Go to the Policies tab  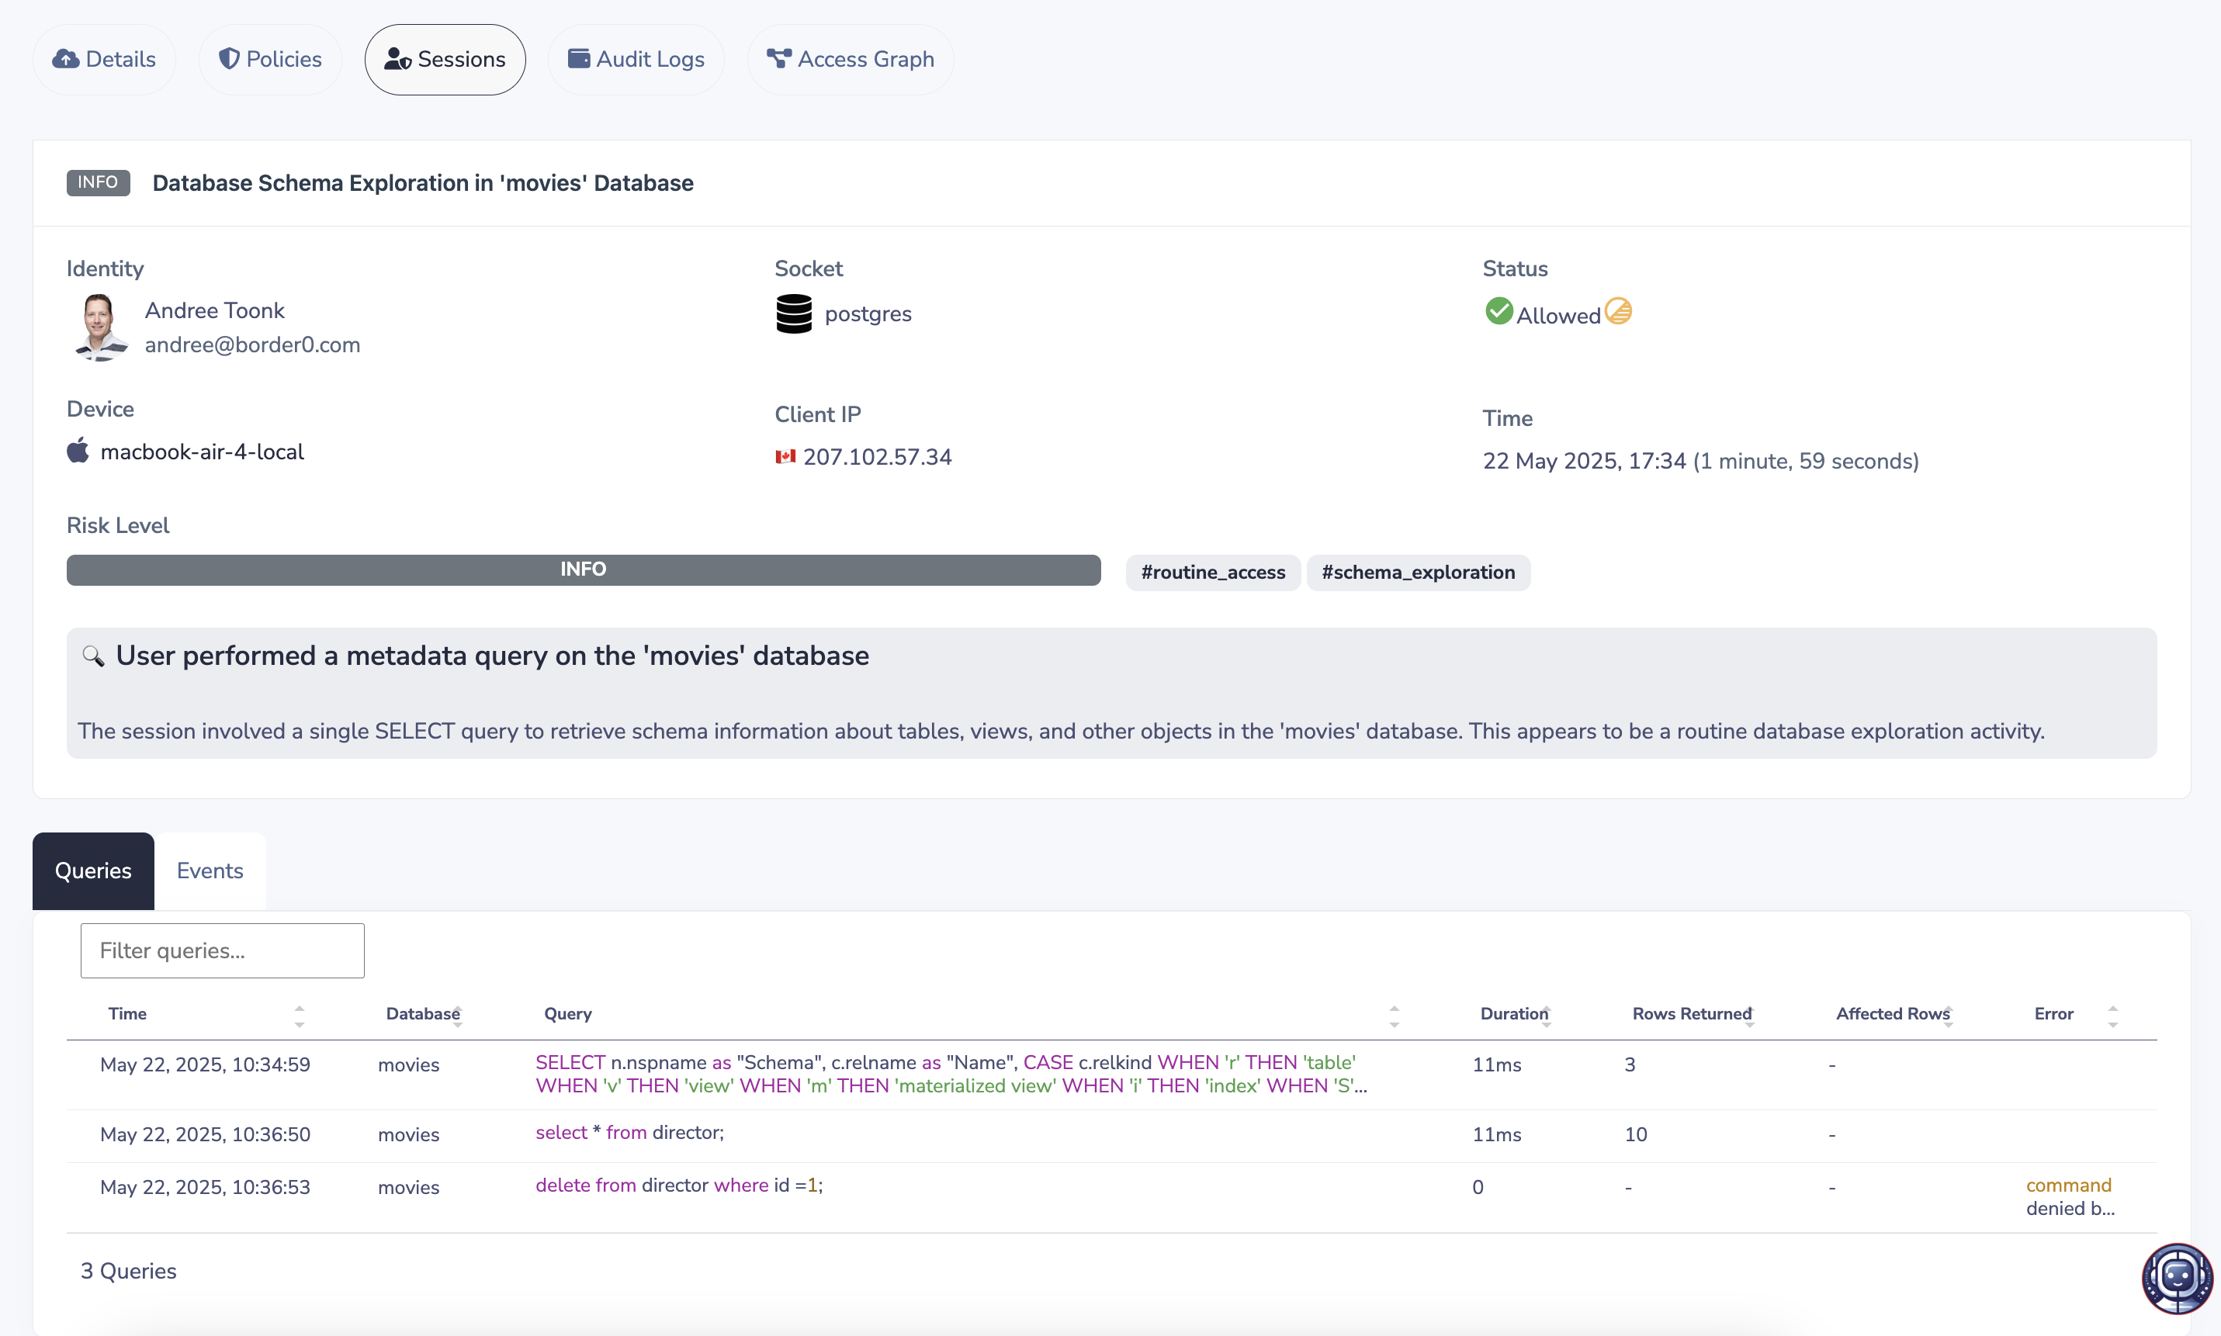coord(270,60)
